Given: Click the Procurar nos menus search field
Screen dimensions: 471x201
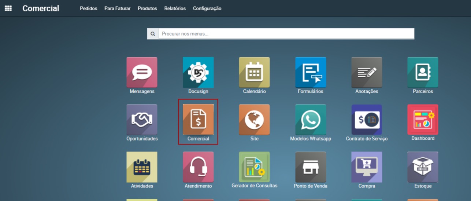Looking at the screenshot, I should click(286, 34).
